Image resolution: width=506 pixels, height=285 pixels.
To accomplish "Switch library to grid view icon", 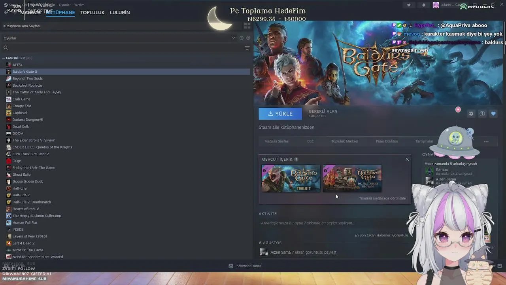I will click(247, 26).
